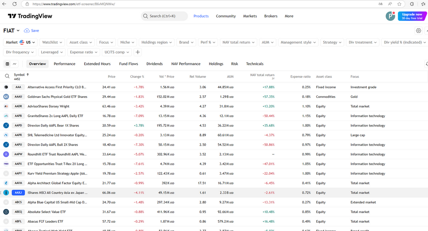Open the Goldman Sachs Physical Gold ETF row
The image size is (428, 231).
point(57,97)
